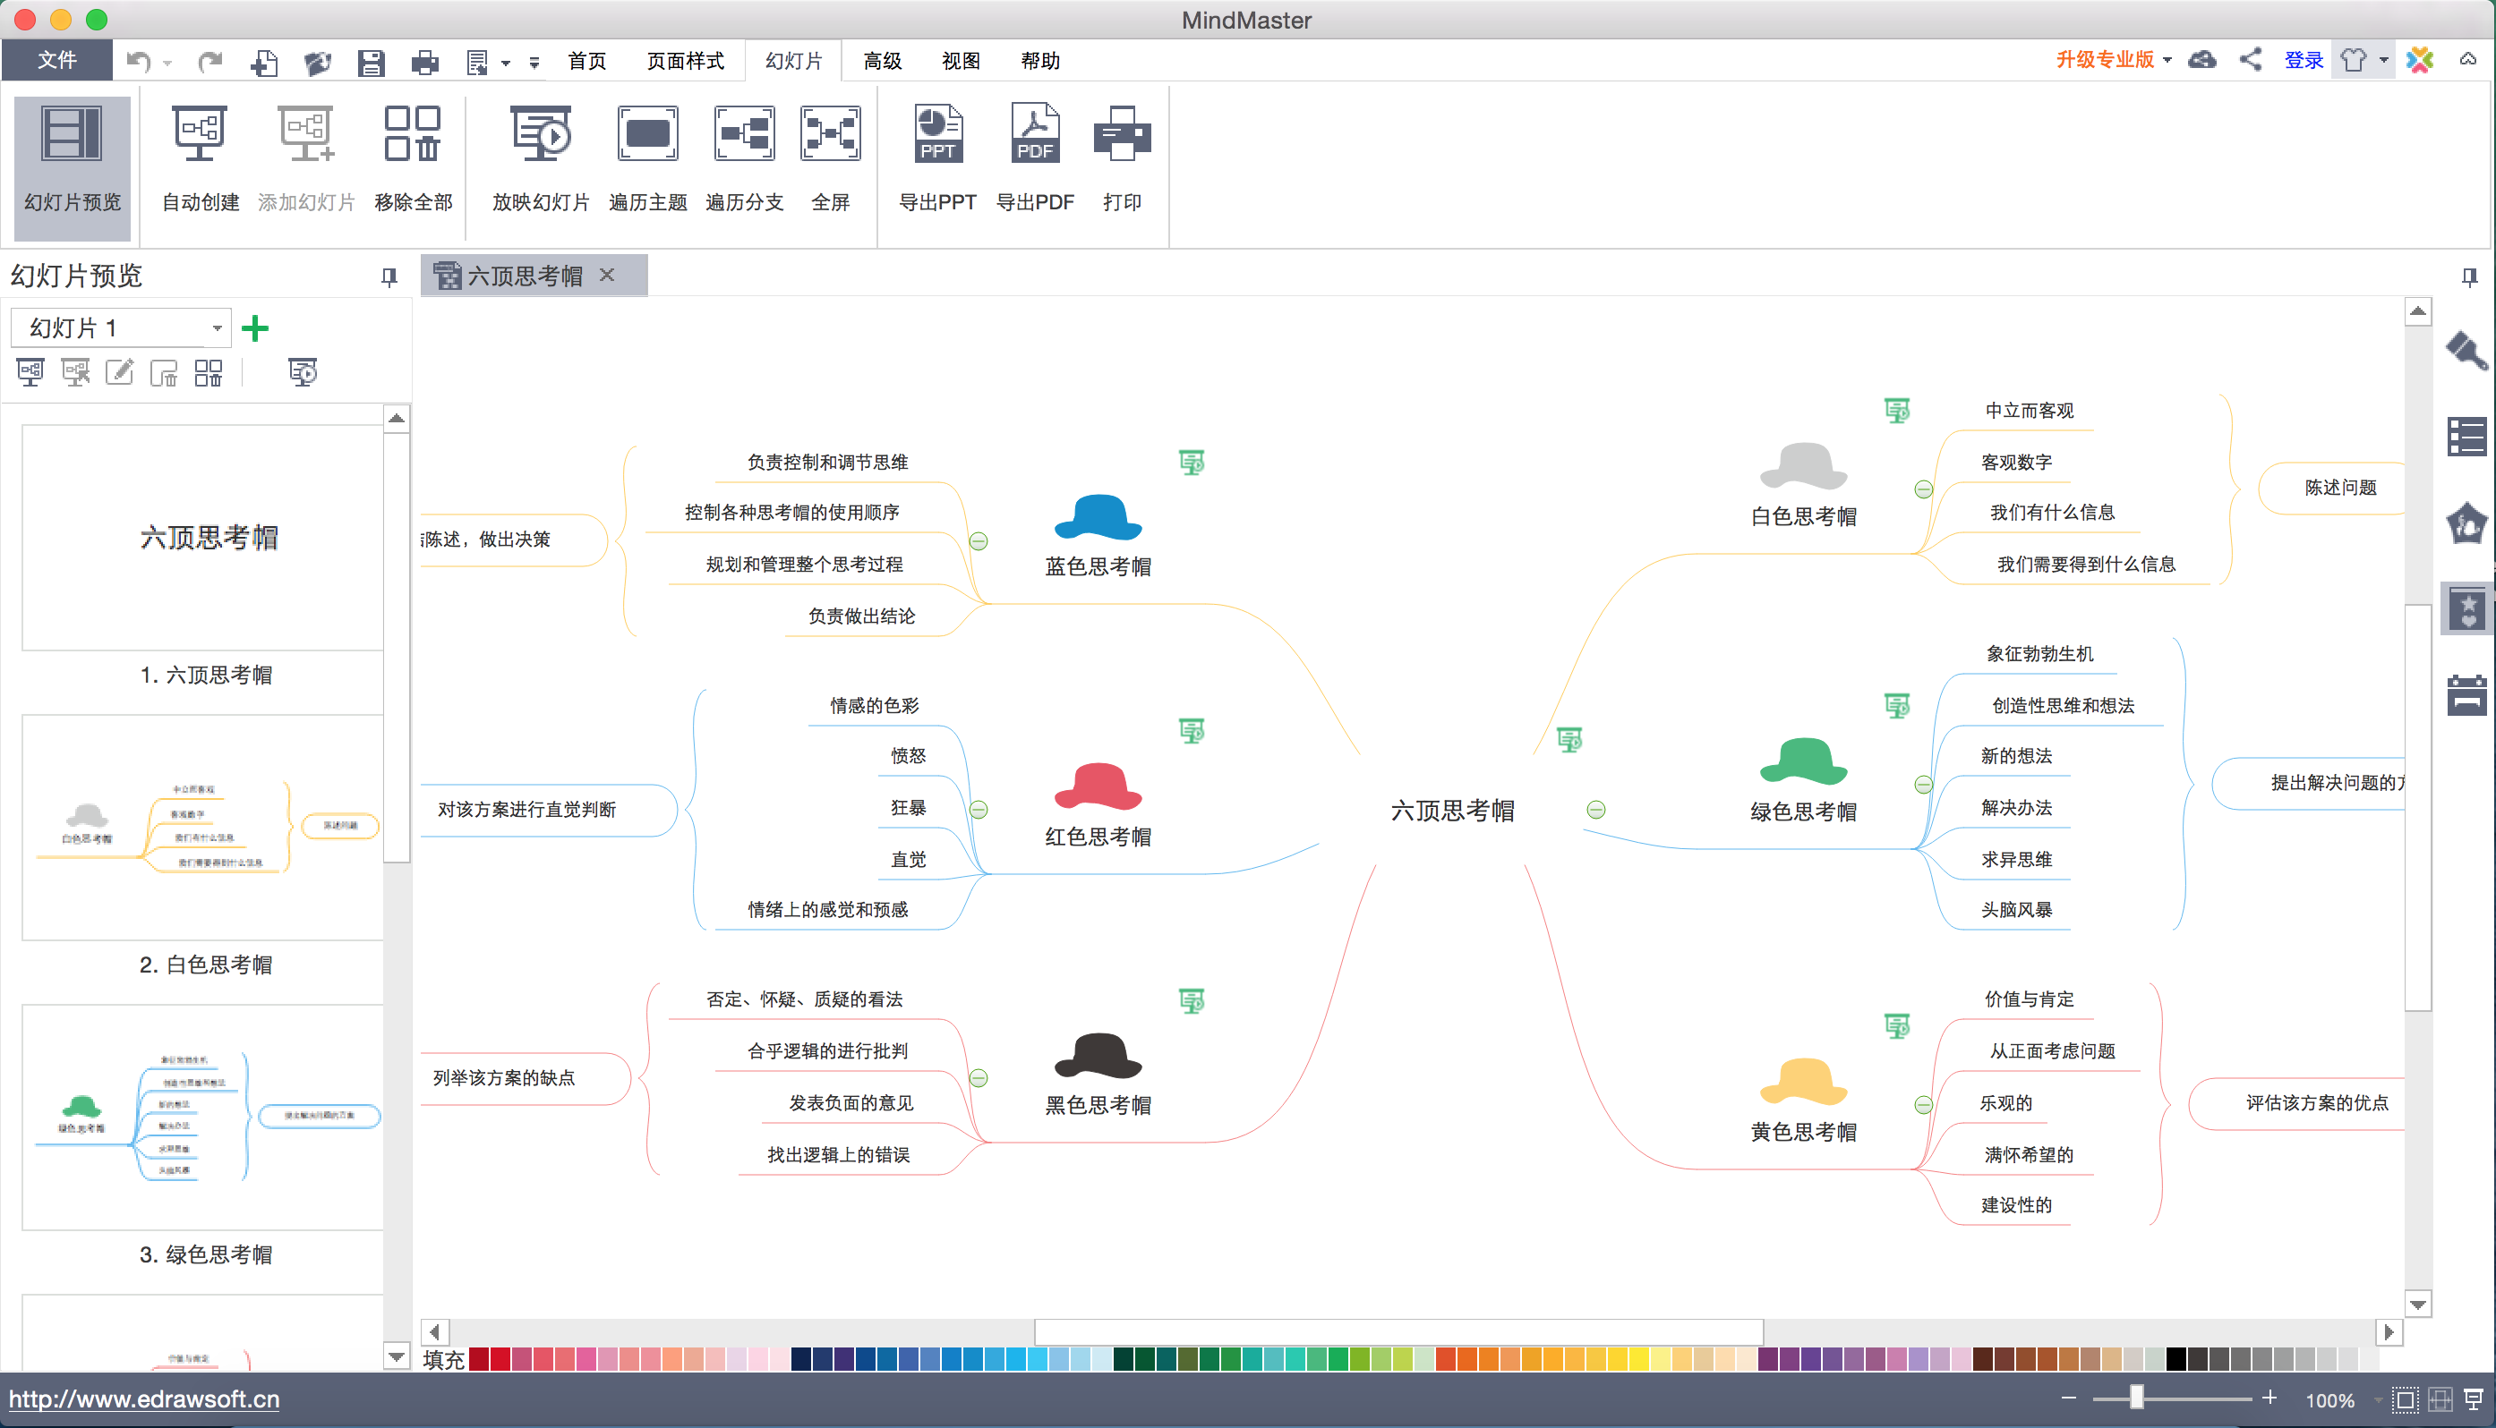Click the save disk icon
The image size is (2496, 1428).
[x=371, y=63]
